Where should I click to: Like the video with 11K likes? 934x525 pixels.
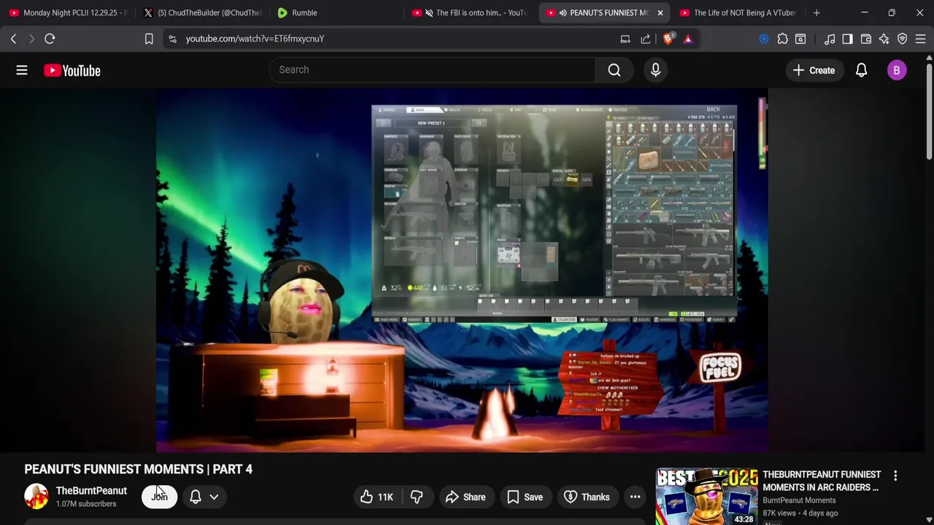tap(377, 497)
